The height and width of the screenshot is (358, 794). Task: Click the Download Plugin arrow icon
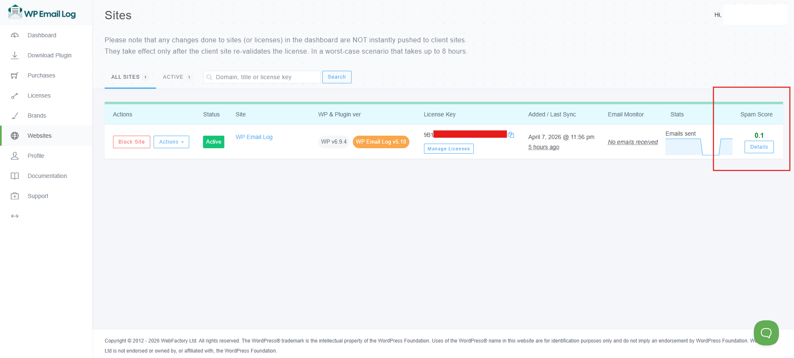point(15,55)
